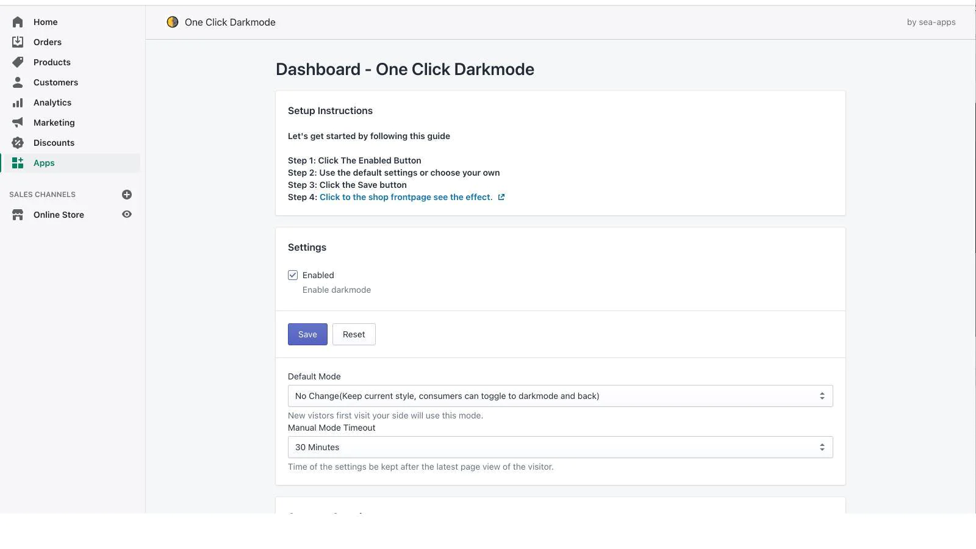Expand the Manual Mode Timeout dropdown

click(x=560, y=447)
